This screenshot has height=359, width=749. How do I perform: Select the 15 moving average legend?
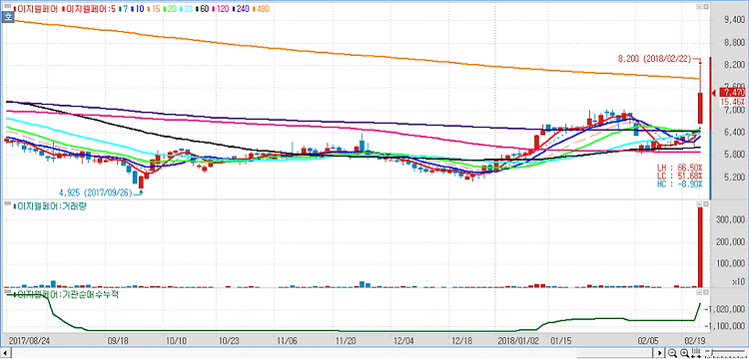click(x=154, y=9)
